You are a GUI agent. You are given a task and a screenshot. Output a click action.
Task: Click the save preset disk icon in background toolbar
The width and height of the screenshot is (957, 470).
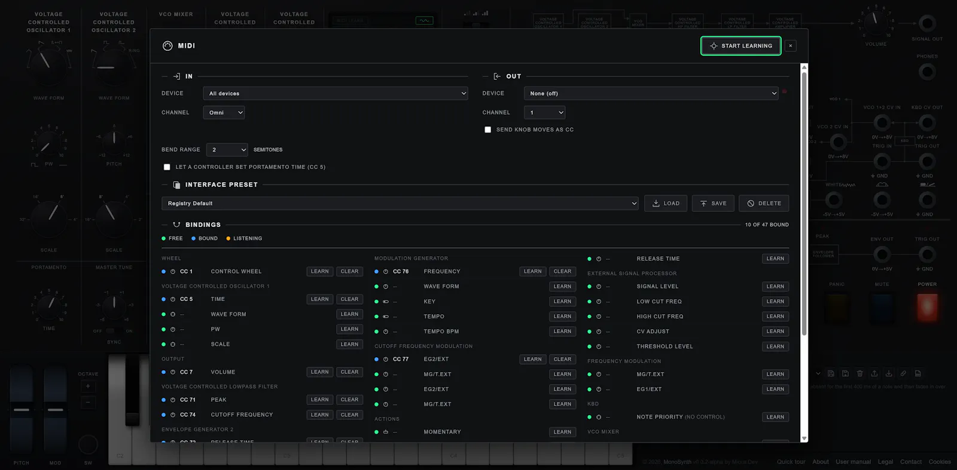[831, 374]
